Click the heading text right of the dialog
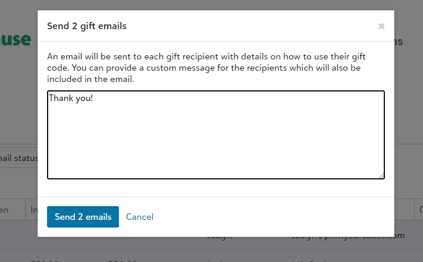423x262 pixels. [399, 42]
